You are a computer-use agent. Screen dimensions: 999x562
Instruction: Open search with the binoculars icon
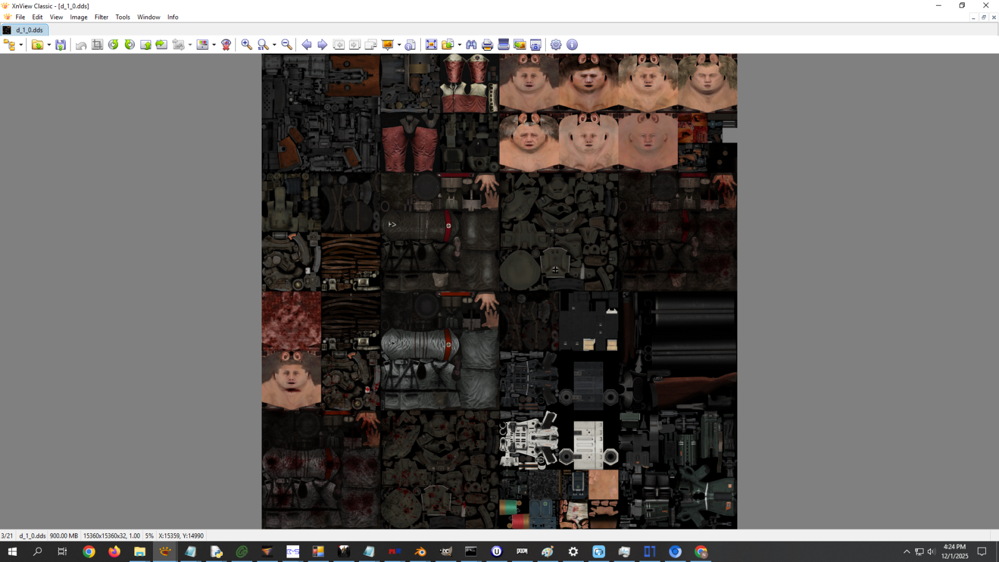coord(471,45)
